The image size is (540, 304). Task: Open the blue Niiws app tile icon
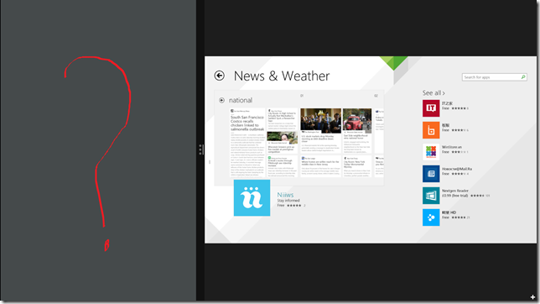(x=252, y=197)
